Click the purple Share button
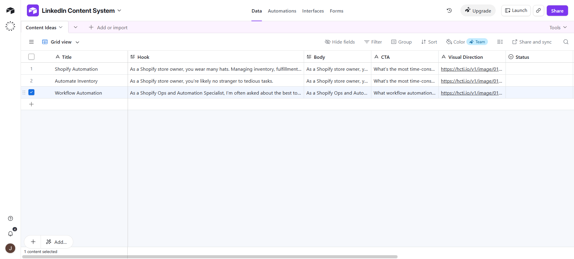This screenshot has height=259, width=574. (x=557, y=11)
